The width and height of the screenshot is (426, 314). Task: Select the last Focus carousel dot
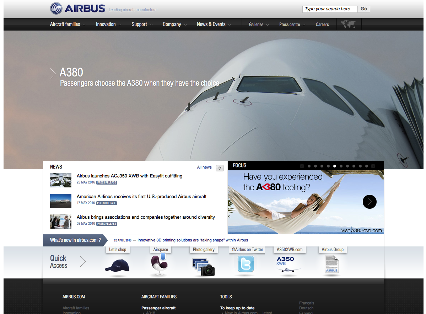(367, 166)
